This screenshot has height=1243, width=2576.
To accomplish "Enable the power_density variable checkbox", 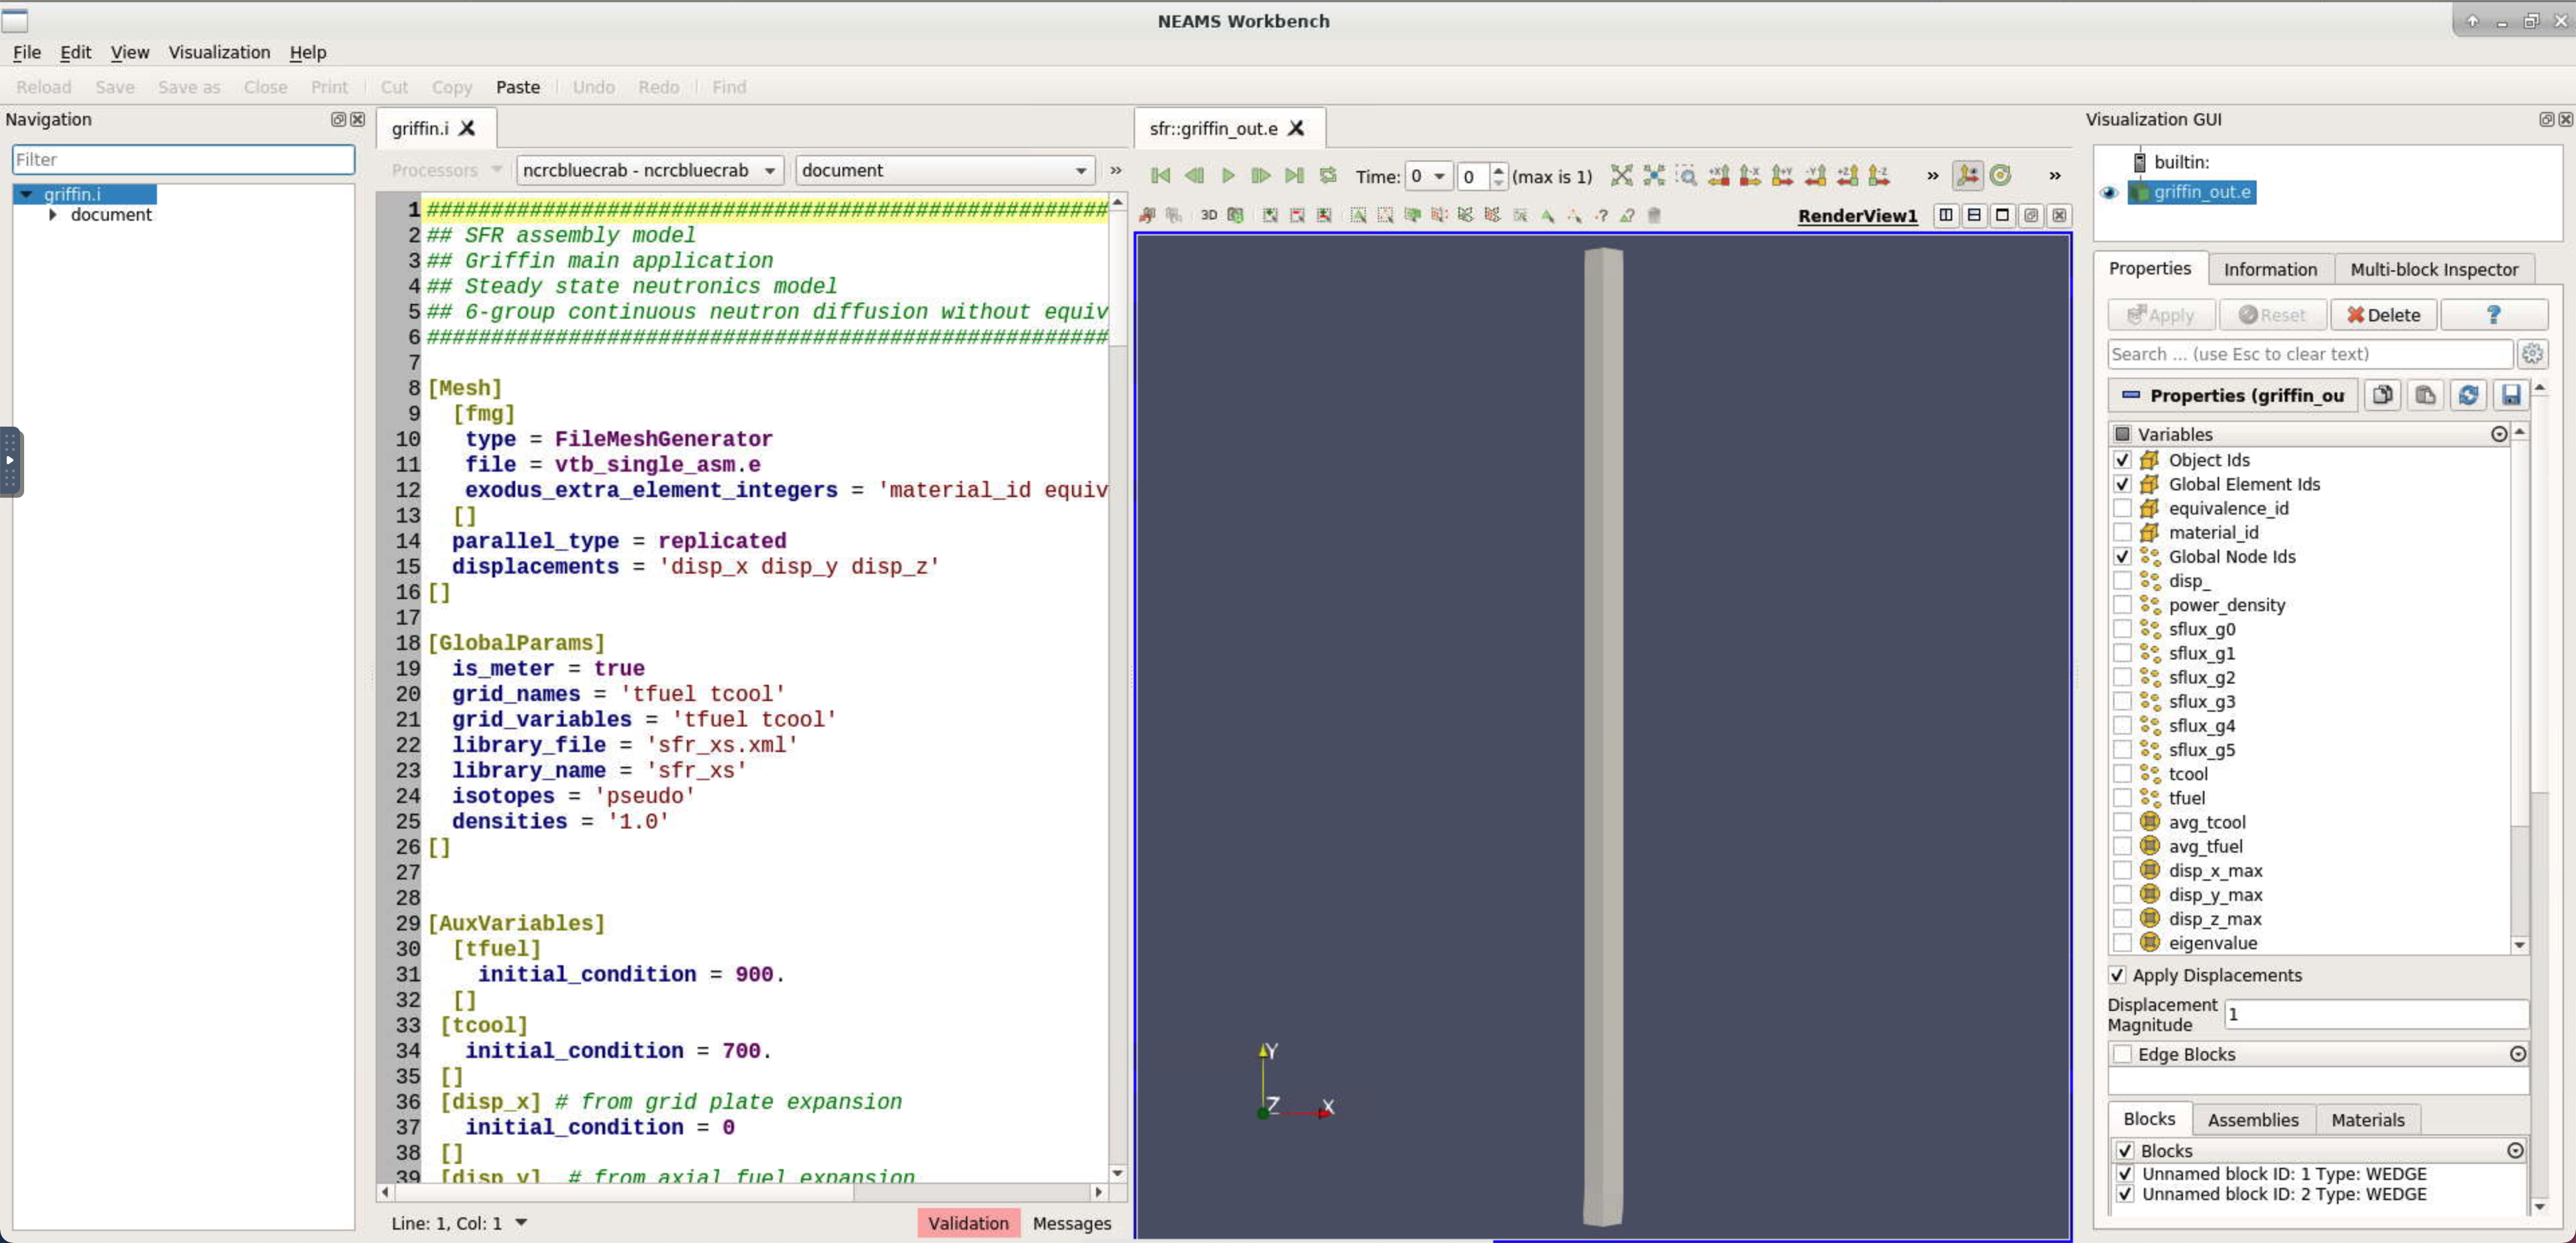I will (2122, 605).
